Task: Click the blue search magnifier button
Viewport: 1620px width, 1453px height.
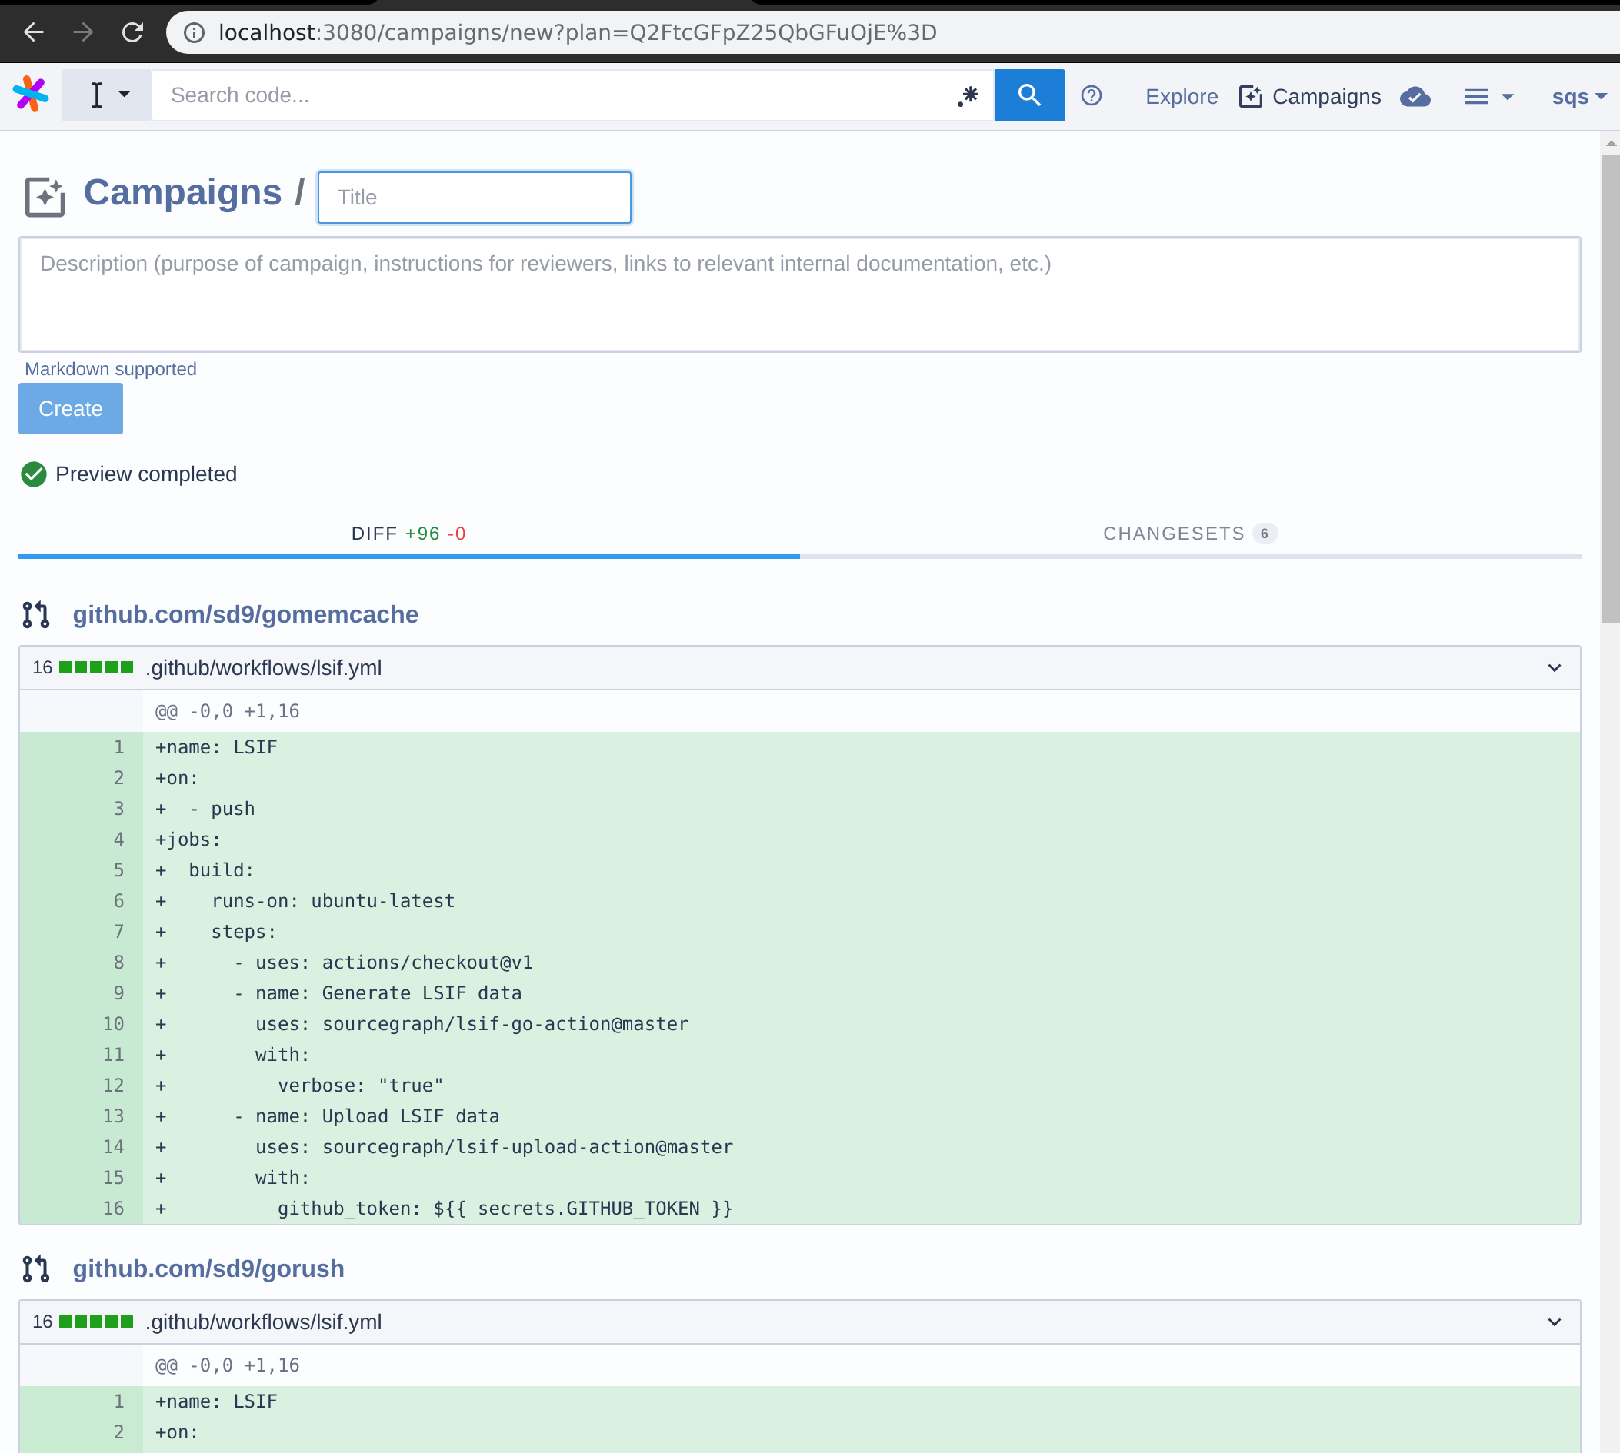Action: pos(1028,96)
